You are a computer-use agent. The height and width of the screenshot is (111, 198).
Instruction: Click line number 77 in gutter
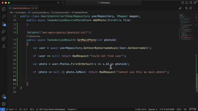pos(15,48)
